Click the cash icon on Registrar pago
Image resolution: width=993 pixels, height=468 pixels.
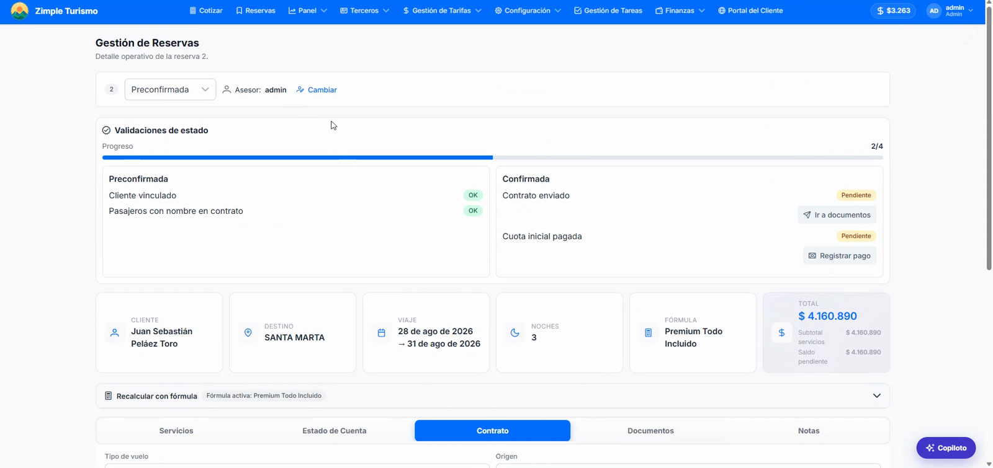812,256
